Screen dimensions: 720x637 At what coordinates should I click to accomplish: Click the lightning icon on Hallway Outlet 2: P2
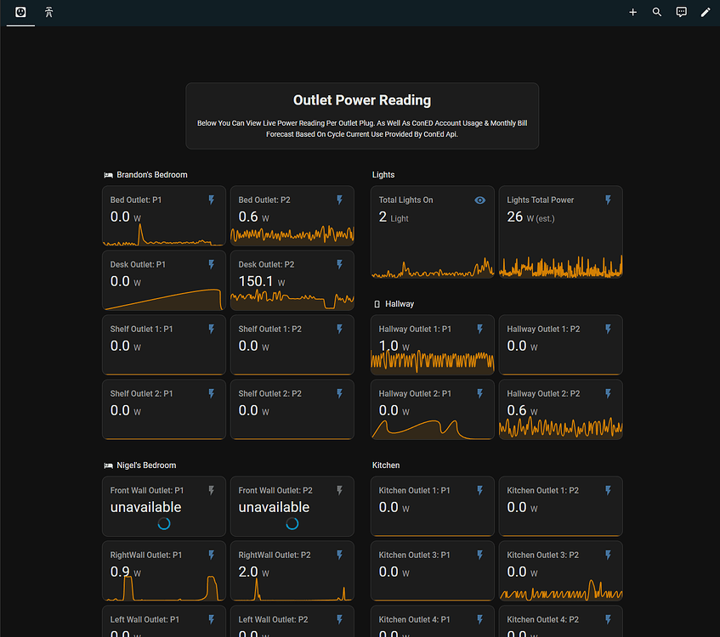(608, 394)
